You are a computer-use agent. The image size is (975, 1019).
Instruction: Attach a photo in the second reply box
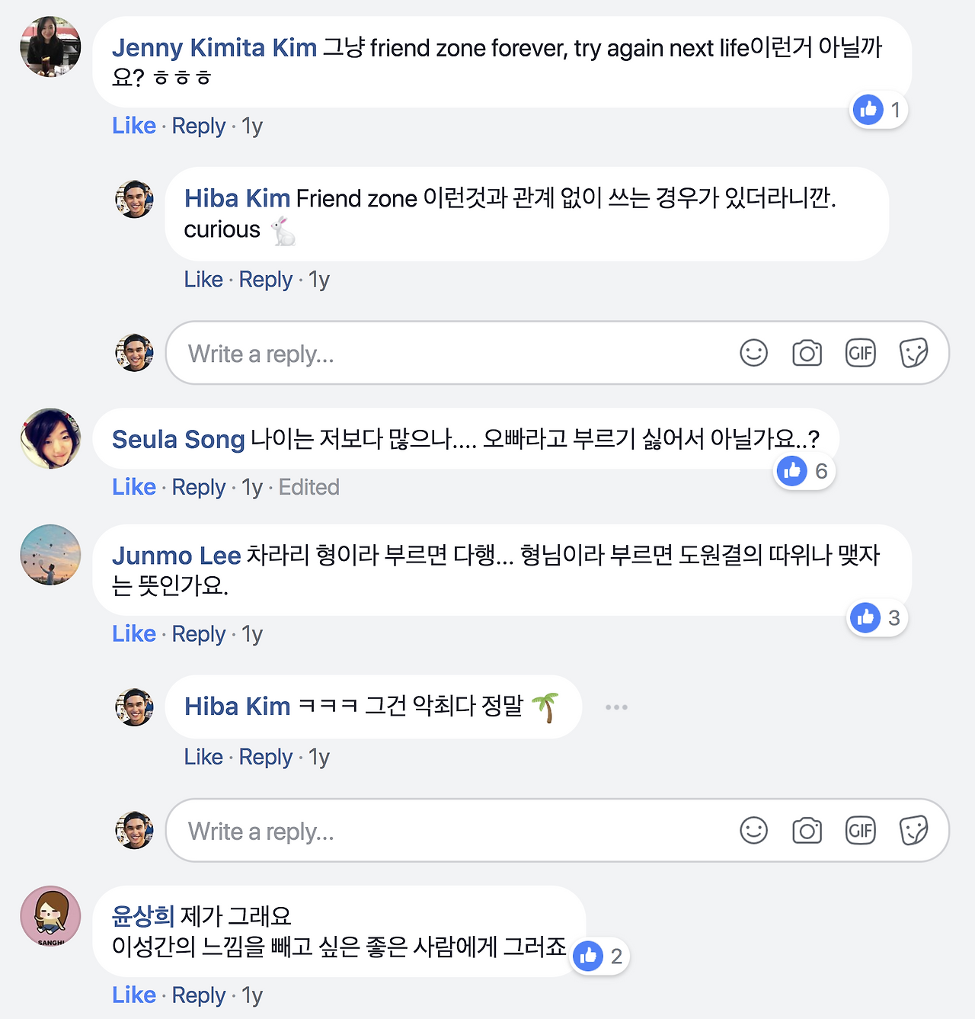pos(807,831)
